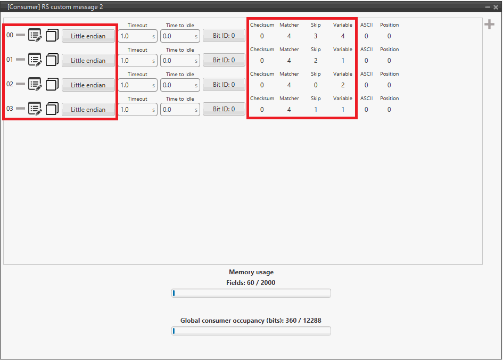Switch endianness on message 01
503x360 pixels.
(x=88, y=61)
